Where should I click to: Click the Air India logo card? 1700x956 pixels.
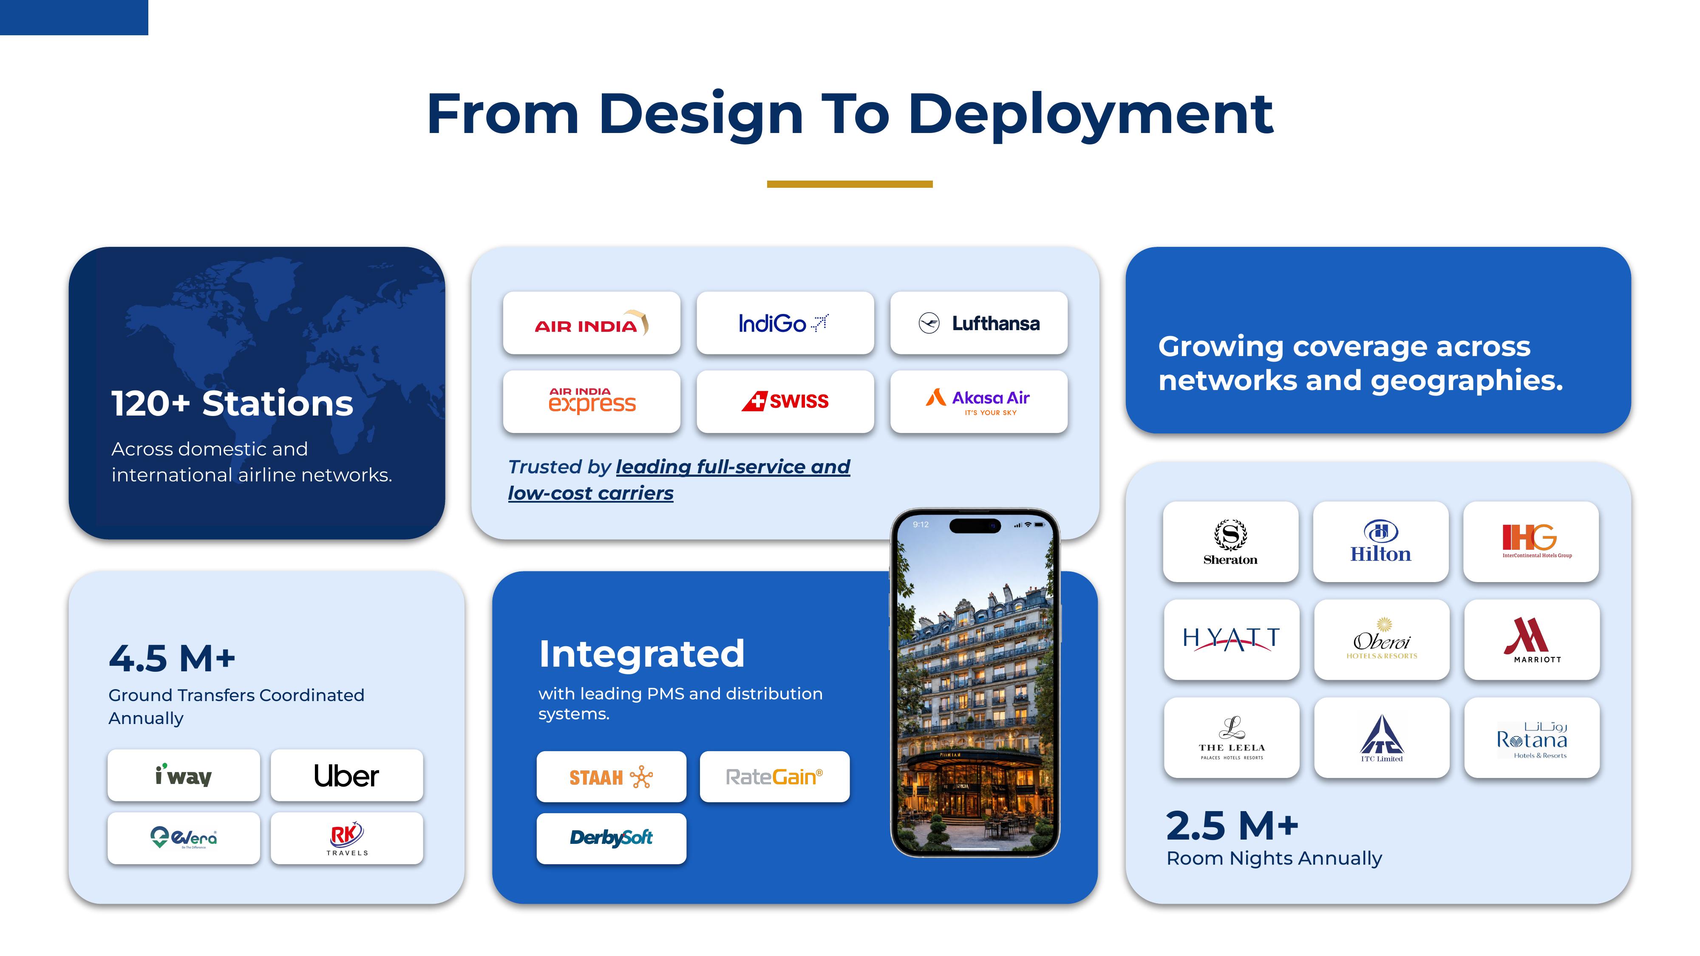[x=591, y=323]
